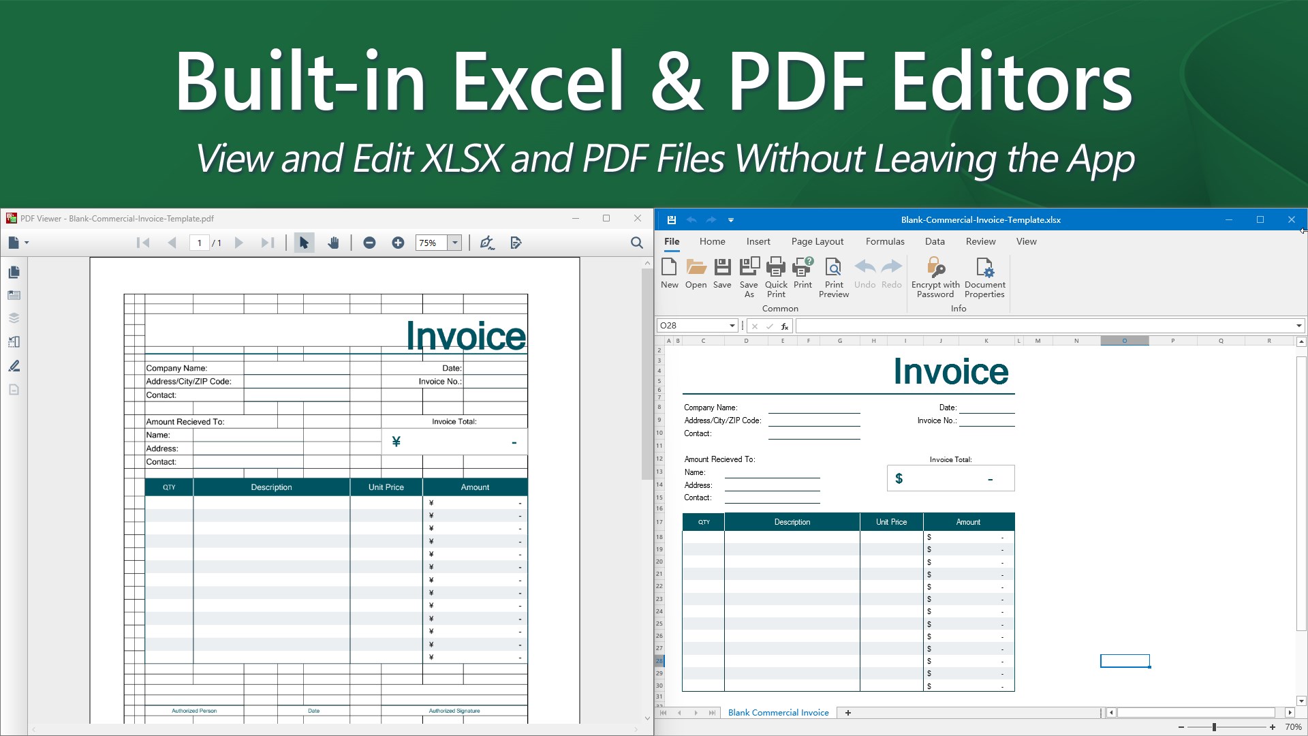Add a new sheet with plus button
This screenshot has width=1308, height=736.
click(848, 713)
